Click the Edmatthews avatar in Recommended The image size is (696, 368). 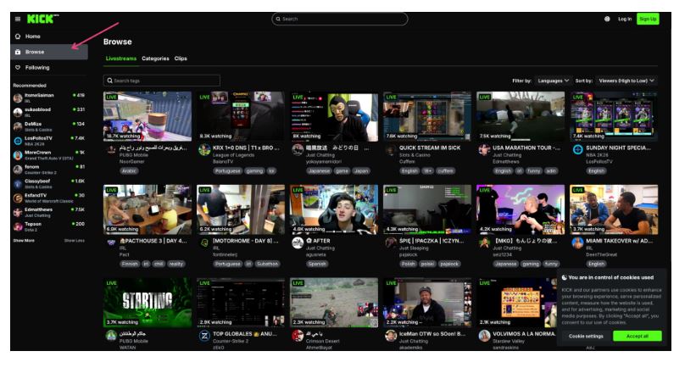coord(18,212)
